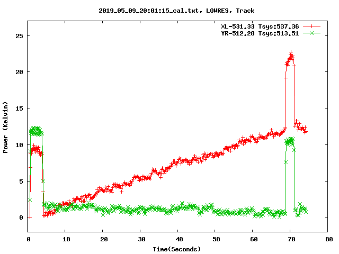Click the plot title 2019_05_09_20:01:15_cal.txt, LOWRES, Track
The width and height of the screenshot is (339, 254).
pyautogui.click(x=176, y=11)
